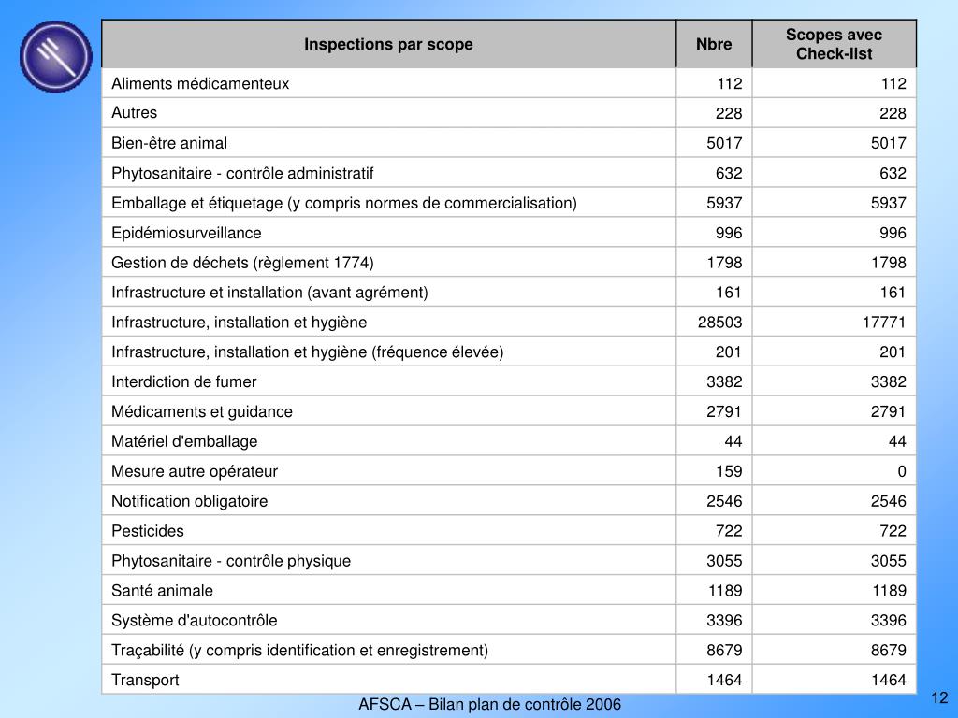Click 'Phytosanitaire - contrôle administratif' label
Image resolution: width=958 pixels, height=718 pixels.
242,173
